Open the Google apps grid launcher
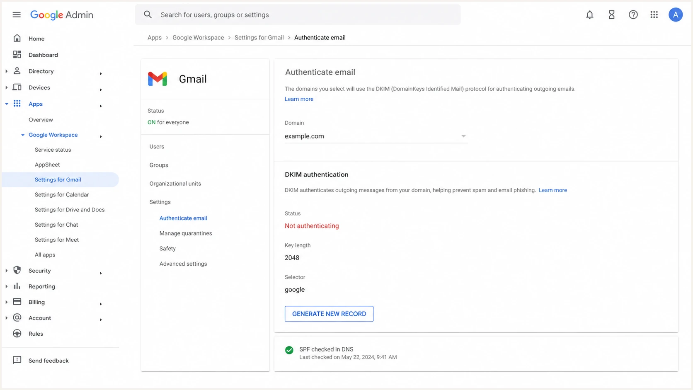This screenshot has width=693, height=390. pos(654,15)
